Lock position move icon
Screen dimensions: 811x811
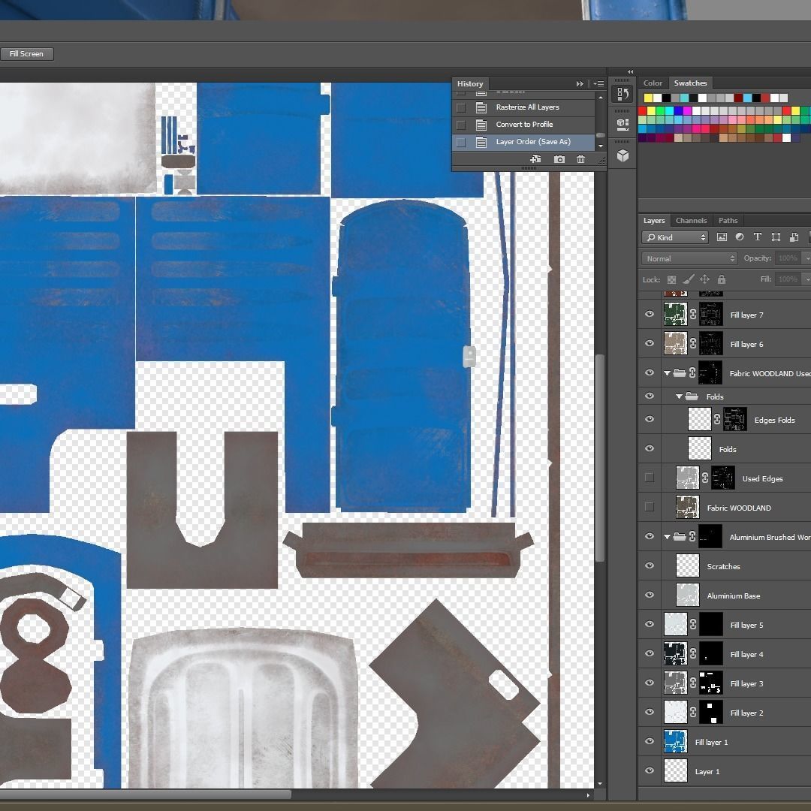704,279
